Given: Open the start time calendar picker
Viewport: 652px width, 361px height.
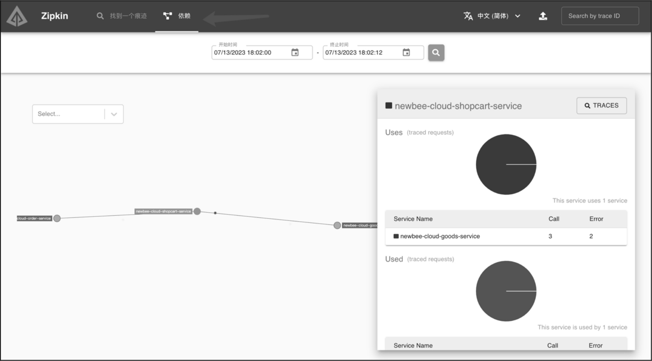Looking at the screenshot, I should click(295, 53).
